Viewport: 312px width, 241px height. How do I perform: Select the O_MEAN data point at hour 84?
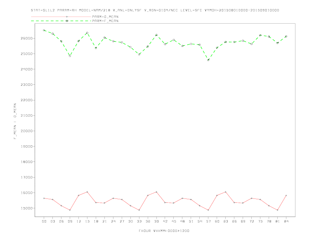[286, 195]
